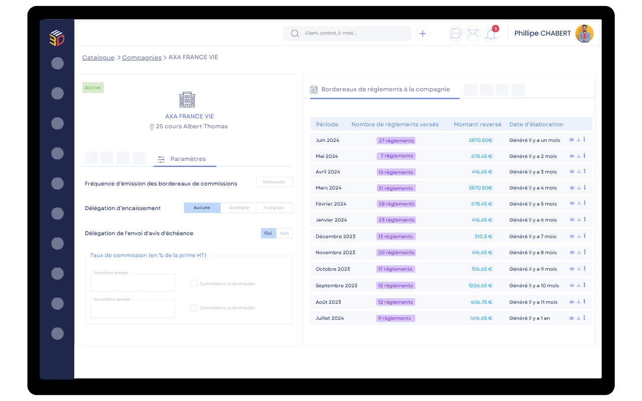Click the Première année commission input field

coord(133,283)
